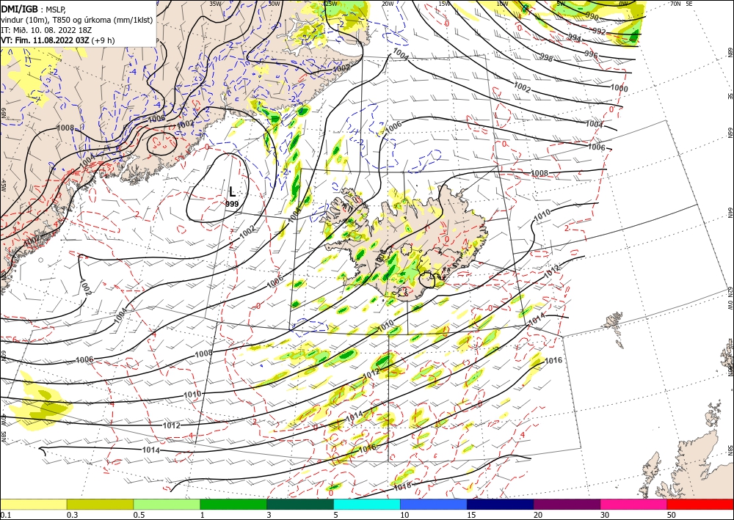734x520 pixels.
Task: Click the dark green 3–5 mm legend swatch
Action: click(300, 504)
